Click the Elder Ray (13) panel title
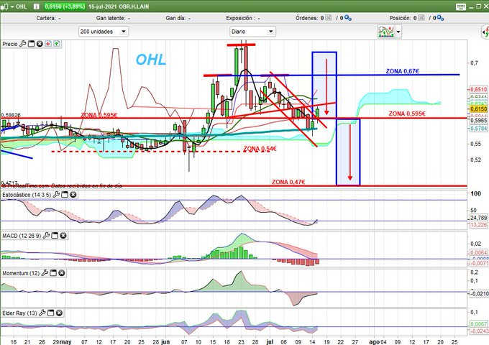Image resolution: width=489 pixels, height=345 pixels. pos(19,313)
